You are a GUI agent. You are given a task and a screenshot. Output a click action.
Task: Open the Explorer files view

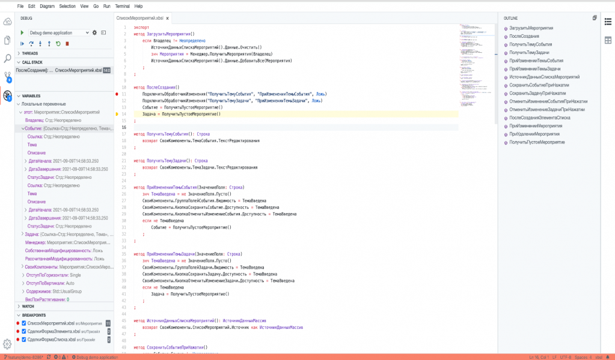[x=7, y=40]
